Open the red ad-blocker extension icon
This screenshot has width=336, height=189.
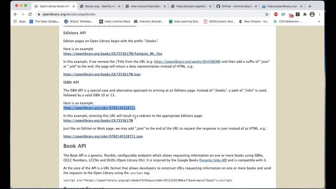(276, 14)
